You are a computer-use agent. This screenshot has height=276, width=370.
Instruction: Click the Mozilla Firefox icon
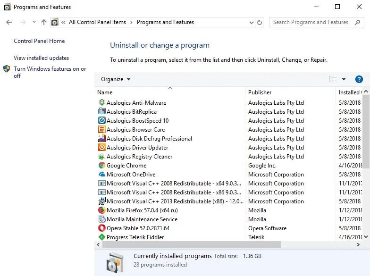(x=102, y=210)
